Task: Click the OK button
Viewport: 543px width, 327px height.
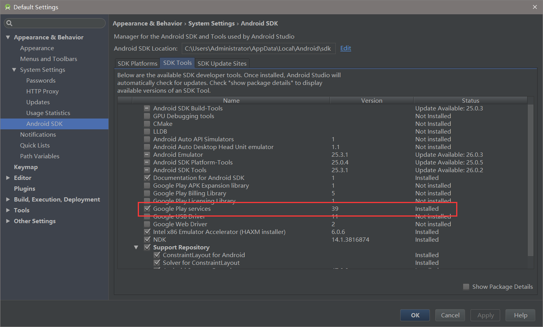Action: click(415, 315)
